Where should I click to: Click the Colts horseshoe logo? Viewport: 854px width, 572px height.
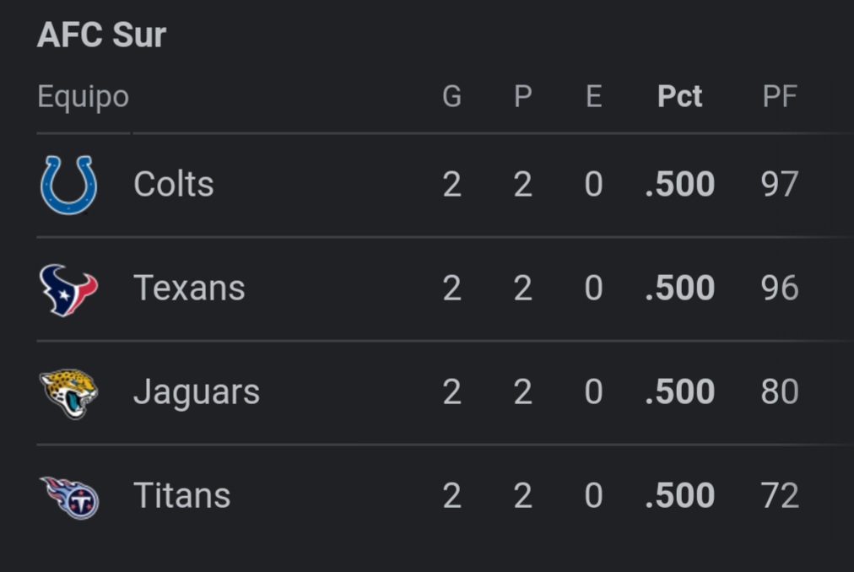click(x=68, y=184)
